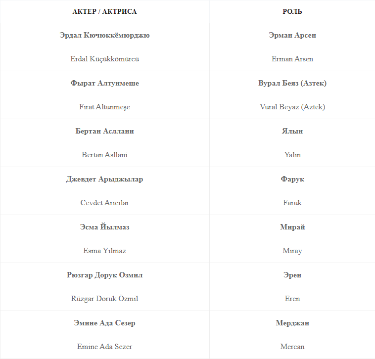Image resolution: width=375 pixels, height=359 pixels.
Task: Click the РОЛЬ column header
Action: pyautogui.click(x=292, y=11)
